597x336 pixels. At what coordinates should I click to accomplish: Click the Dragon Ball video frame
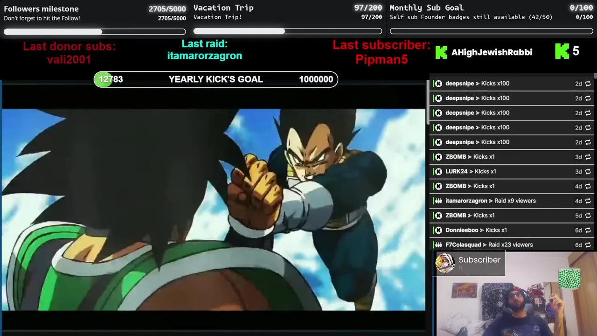click(x=214, y=210)
